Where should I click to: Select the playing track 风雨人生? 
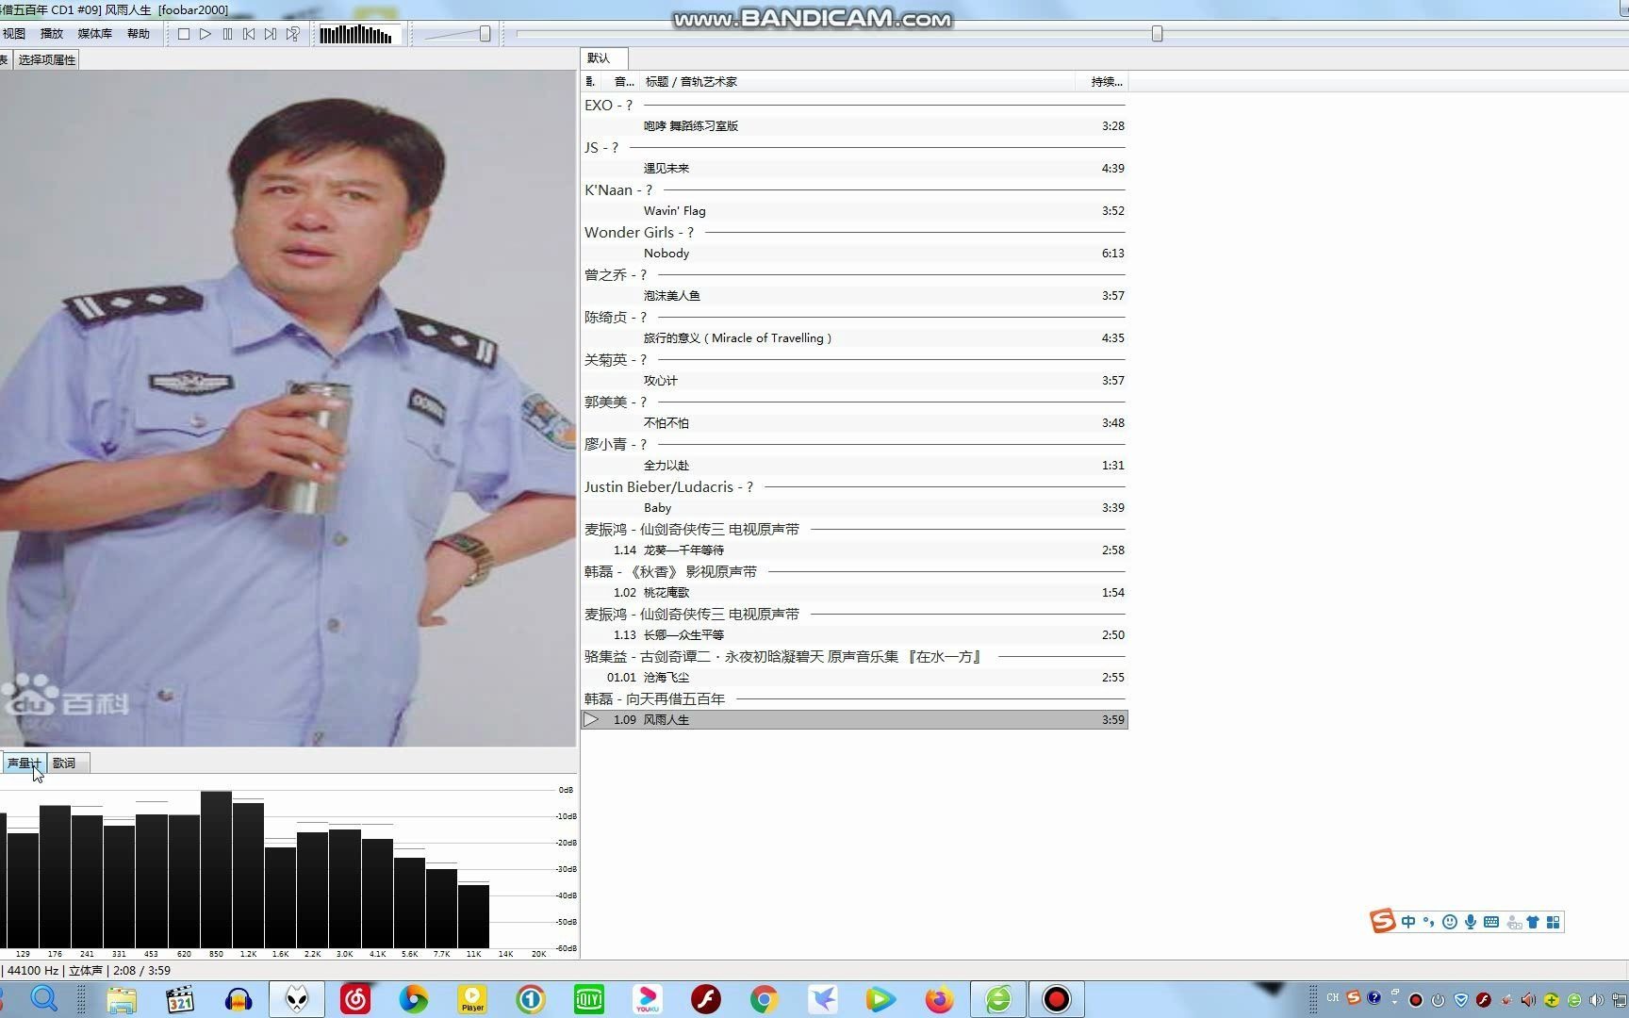coord(854,719)
